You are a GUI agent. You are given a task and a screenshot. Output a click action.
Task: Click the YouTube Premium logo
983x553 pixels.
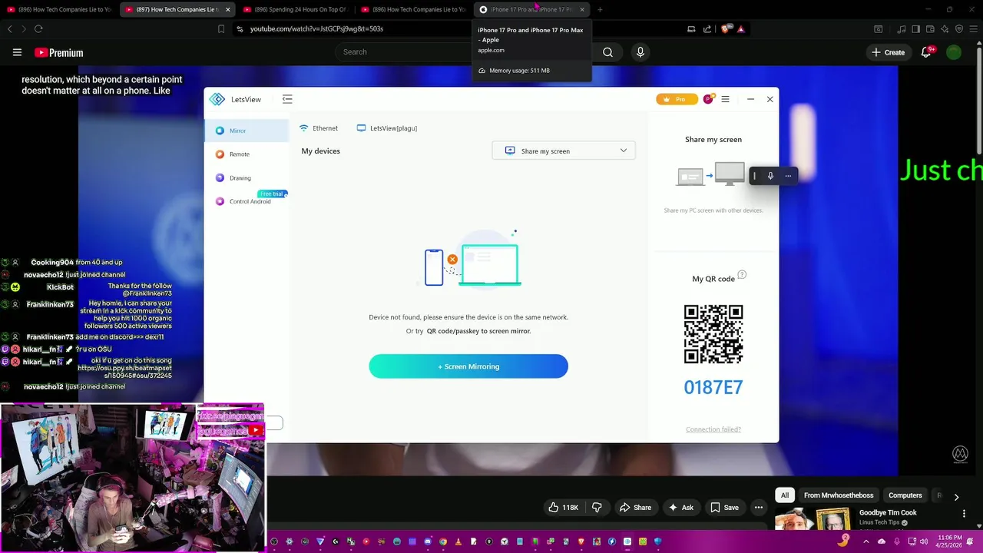58,52
